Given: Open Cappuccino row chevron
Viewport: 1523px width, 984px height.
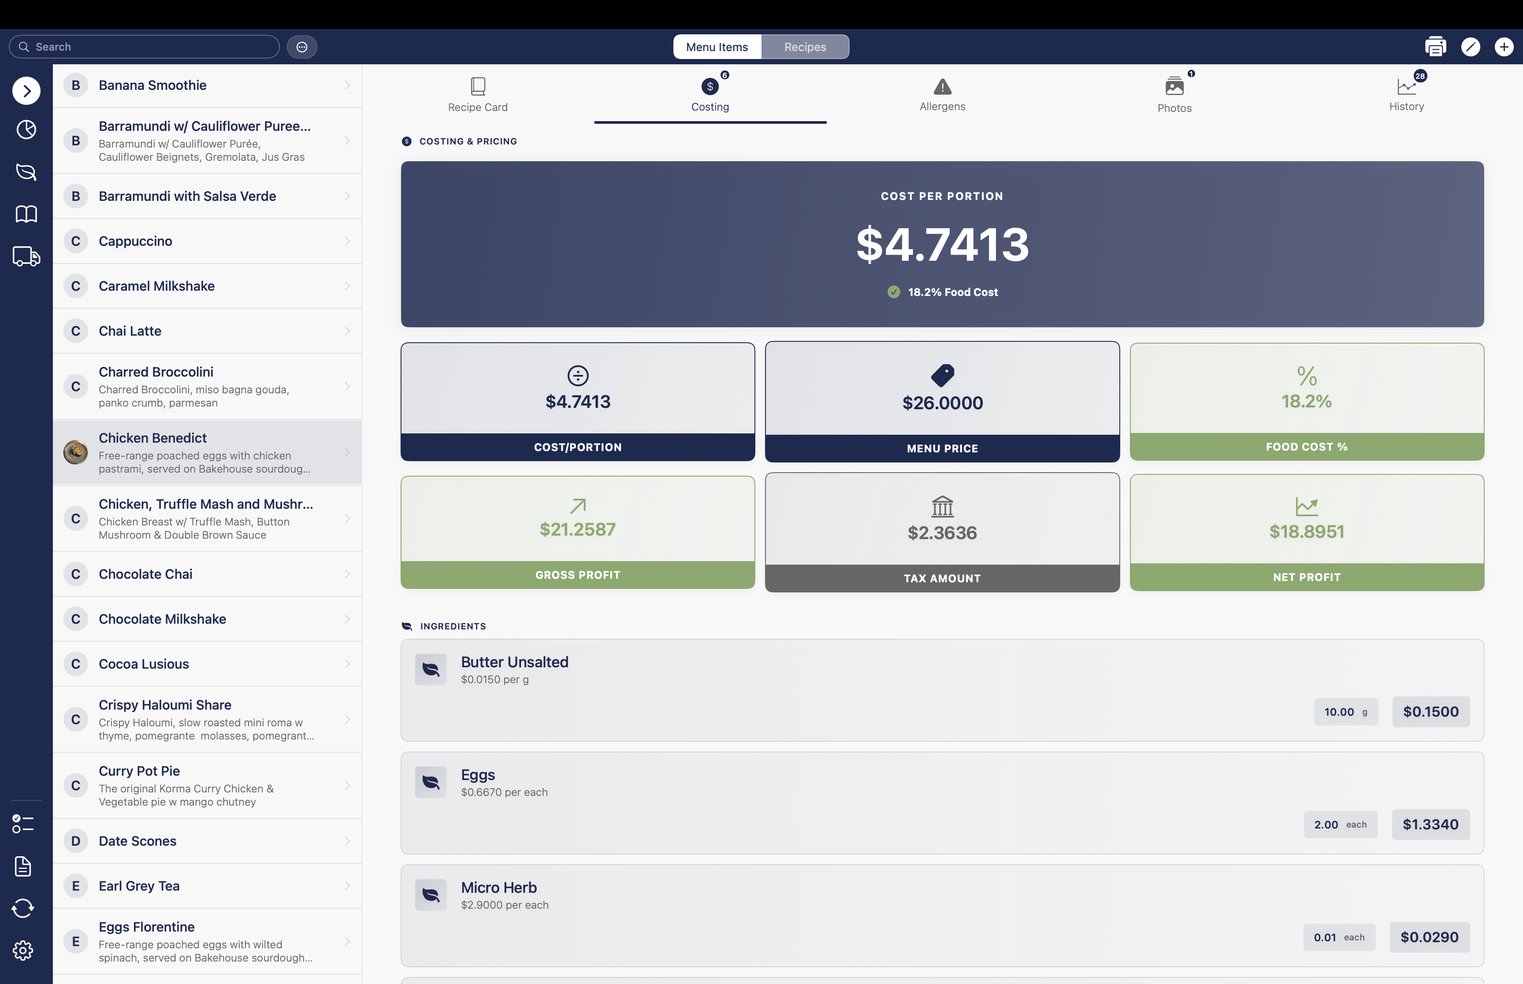Looking at the screenshot, I should point(347,241).
